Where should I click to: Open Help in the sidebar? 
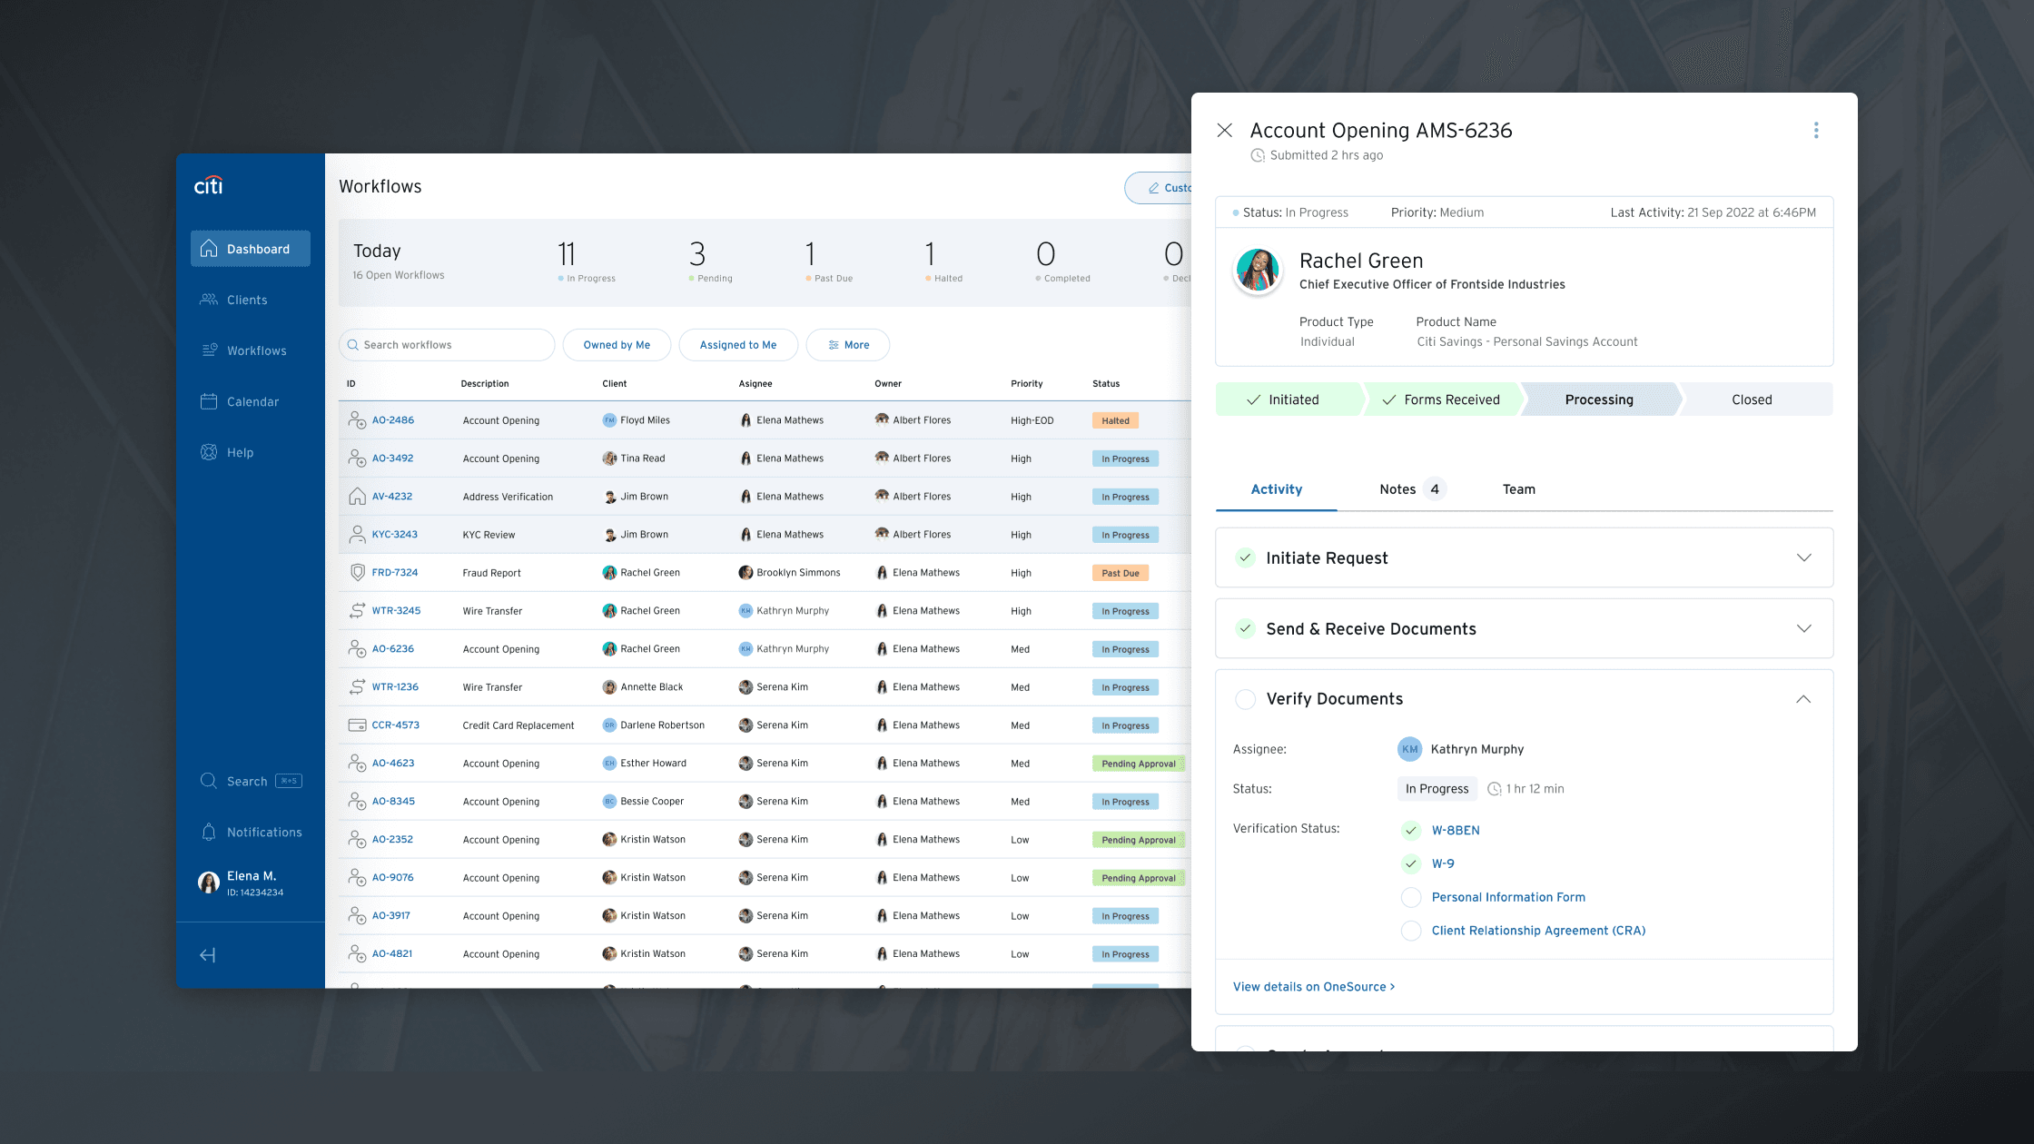(227, 452)
